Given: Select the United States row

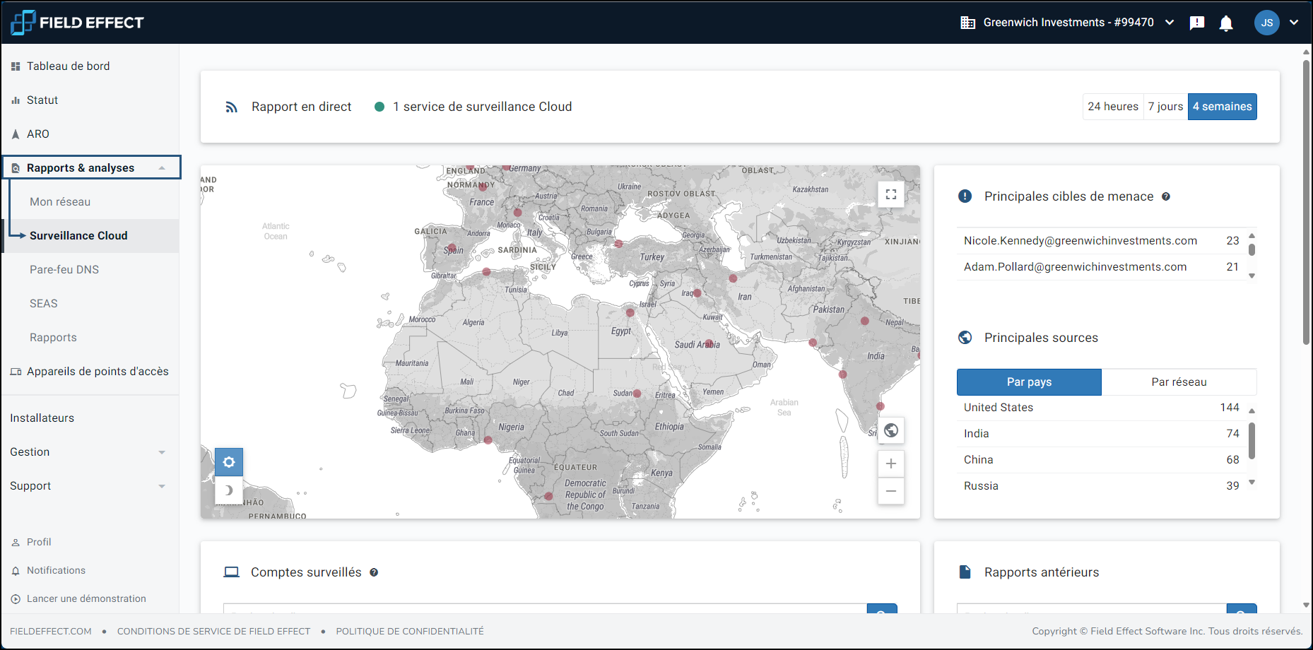Looking at the screenshot, I should [x=1101, y=408].
